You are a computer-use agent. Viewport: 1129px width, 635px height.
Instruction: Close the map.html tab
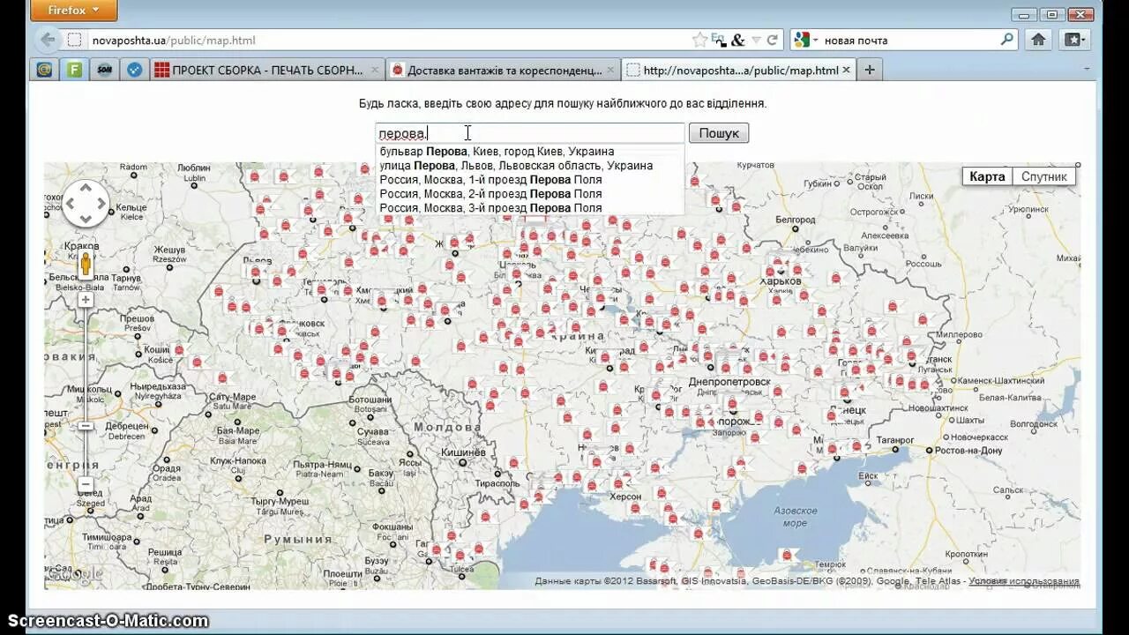(x=846, y=70)
